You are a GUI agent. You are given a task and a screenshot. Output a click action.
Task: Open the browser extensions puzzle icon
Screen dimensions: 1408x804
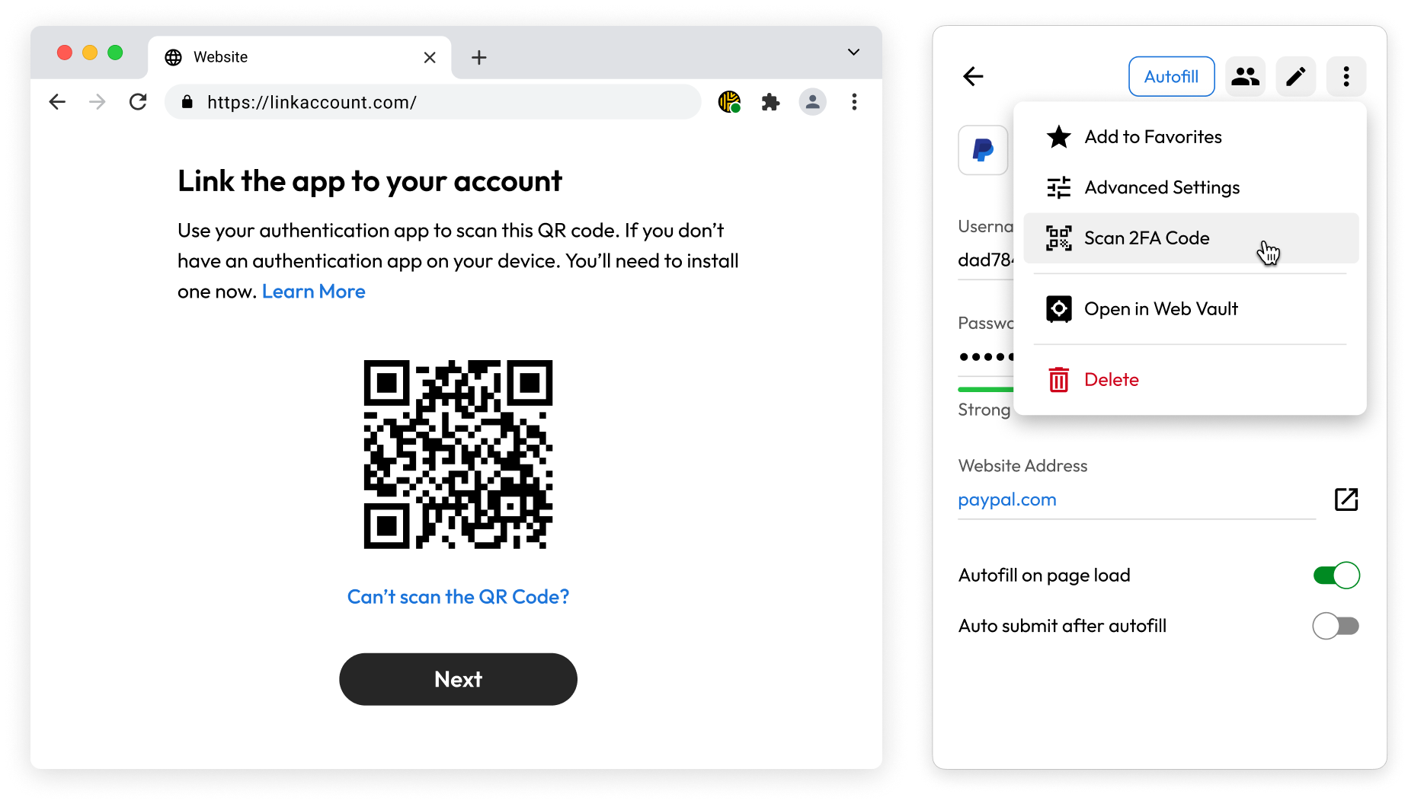(x=770, y=102)
